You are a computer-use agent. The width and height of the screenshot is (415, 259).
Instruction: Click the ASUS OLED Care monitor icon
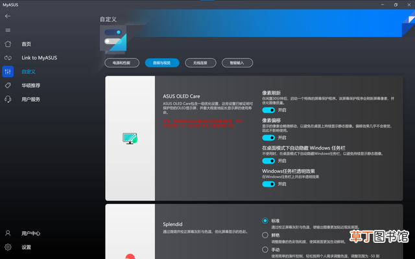tap(130, 138)
